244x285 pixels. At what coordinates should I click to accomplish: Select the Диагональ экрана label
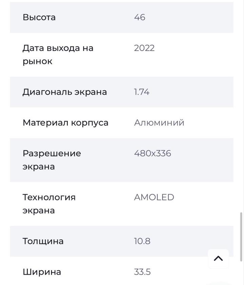(x=65, y=92)
